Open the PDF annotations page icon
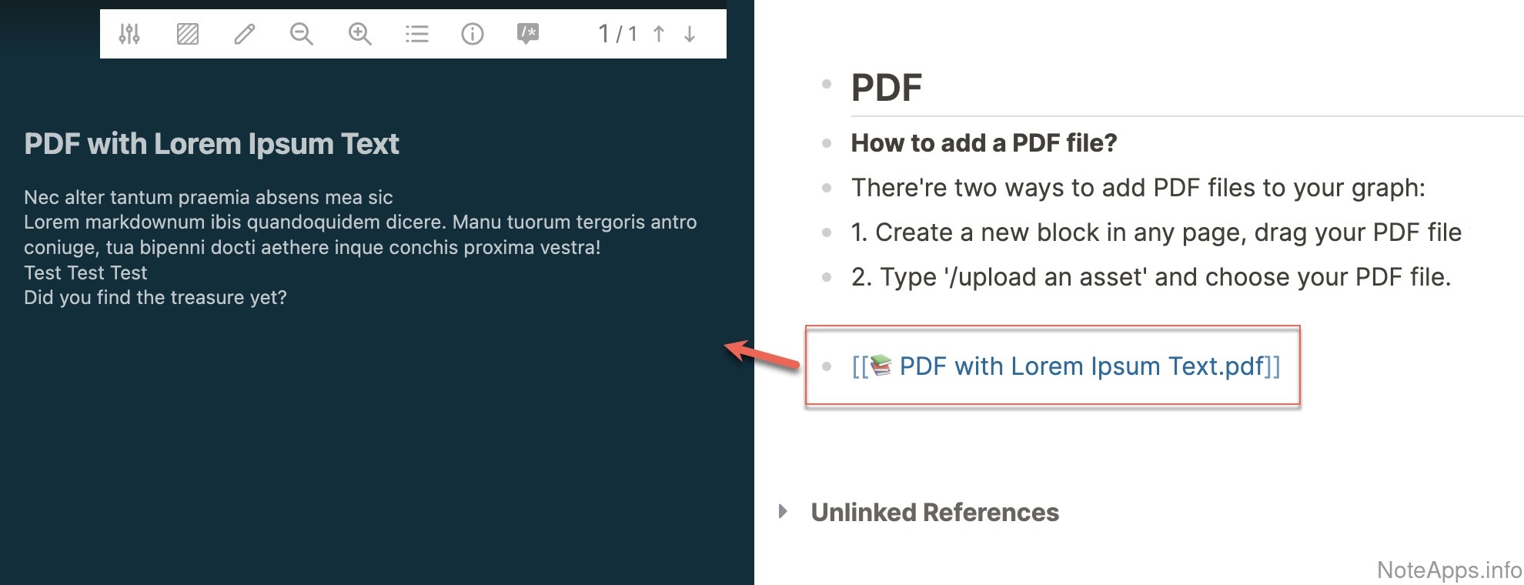1524x585 pixels. [x=527, y=34]
